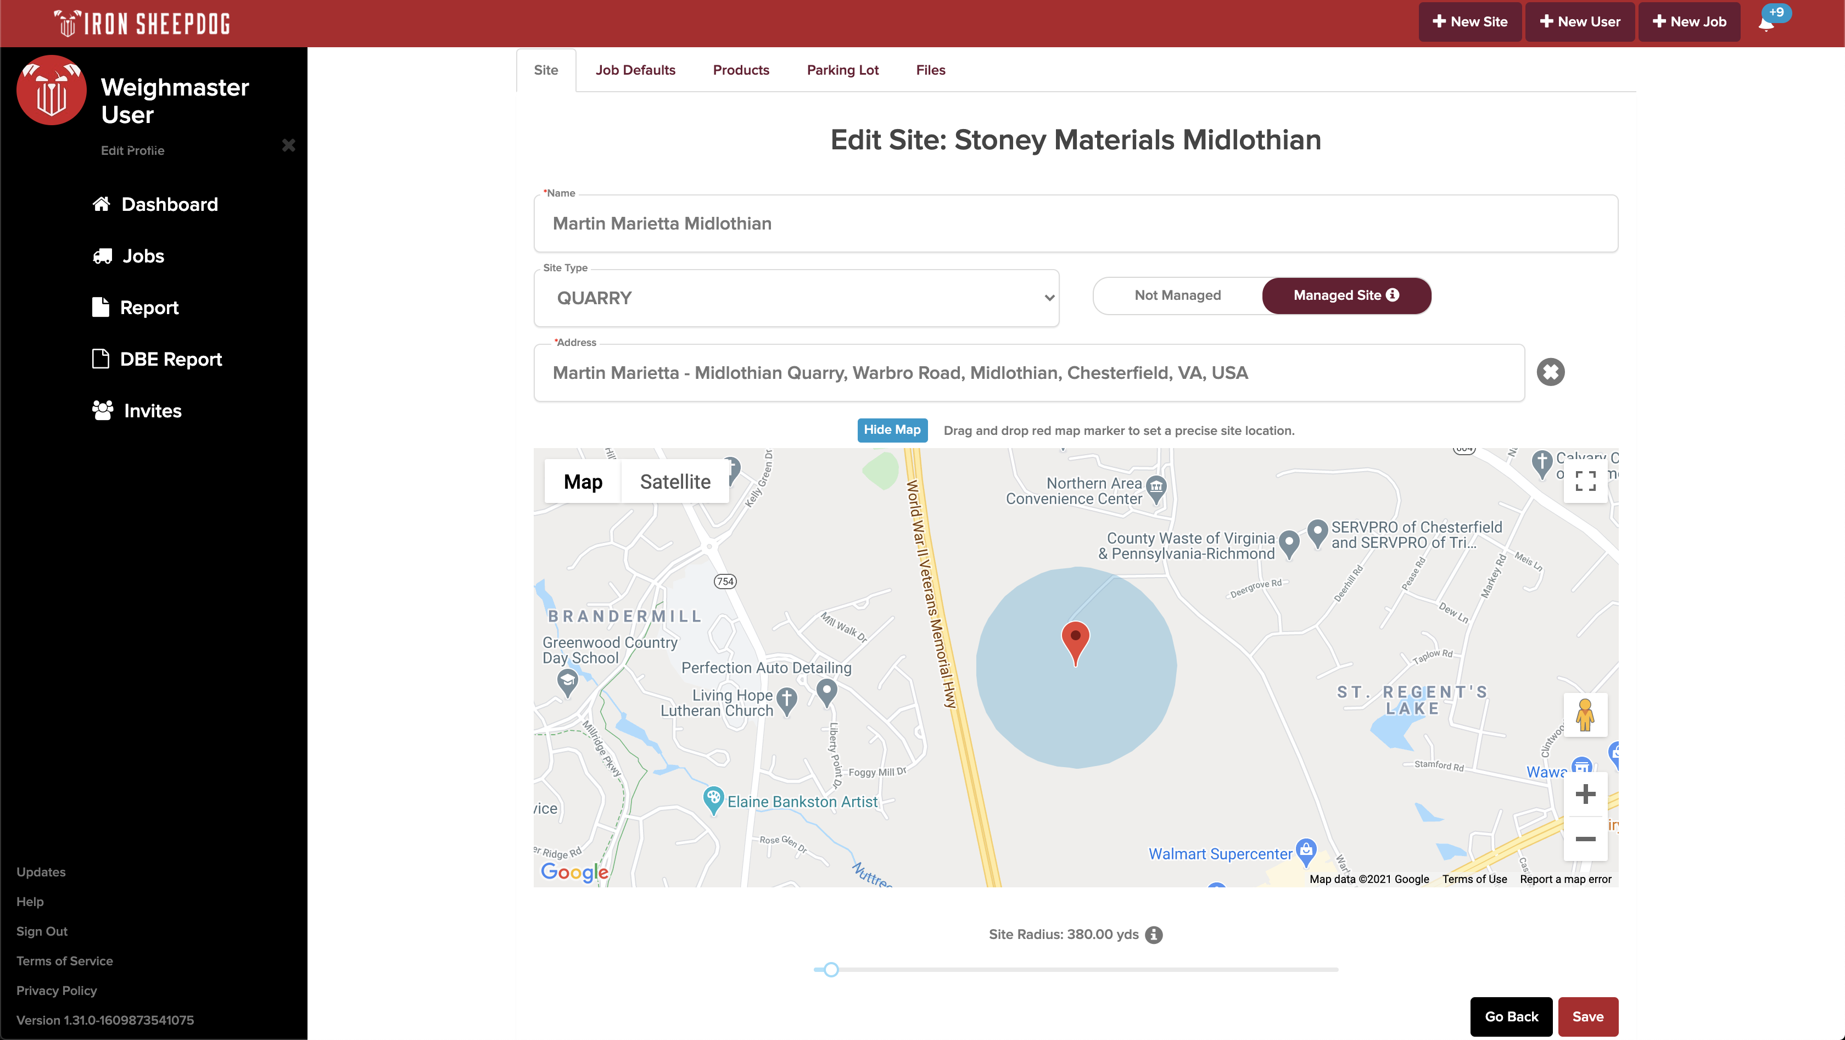Click the red site map marker
The image size is (1845, 1040).
(1075, 639)
